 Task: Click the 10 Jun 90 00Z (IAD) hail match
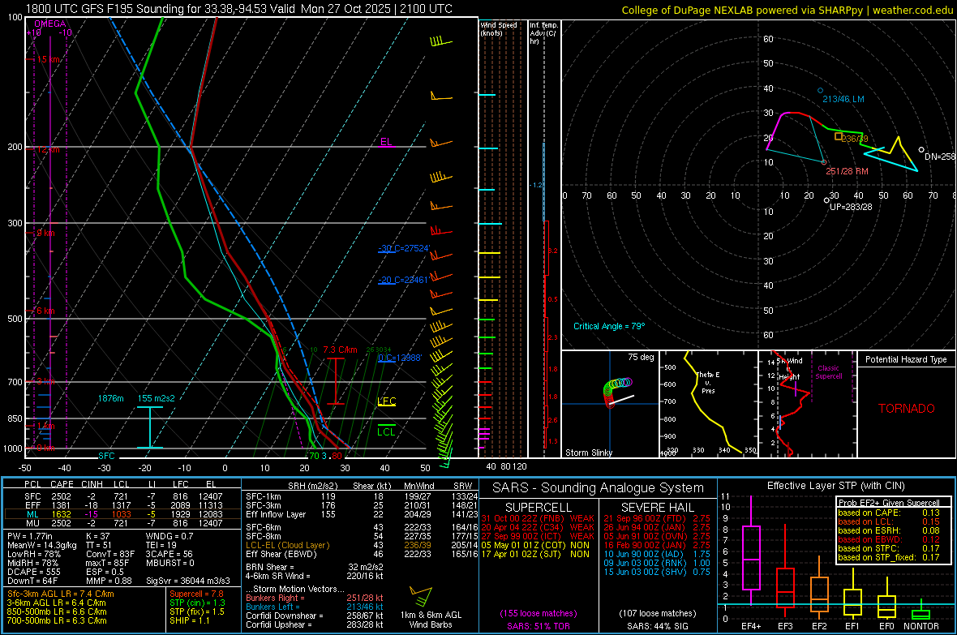coord(657,555)
